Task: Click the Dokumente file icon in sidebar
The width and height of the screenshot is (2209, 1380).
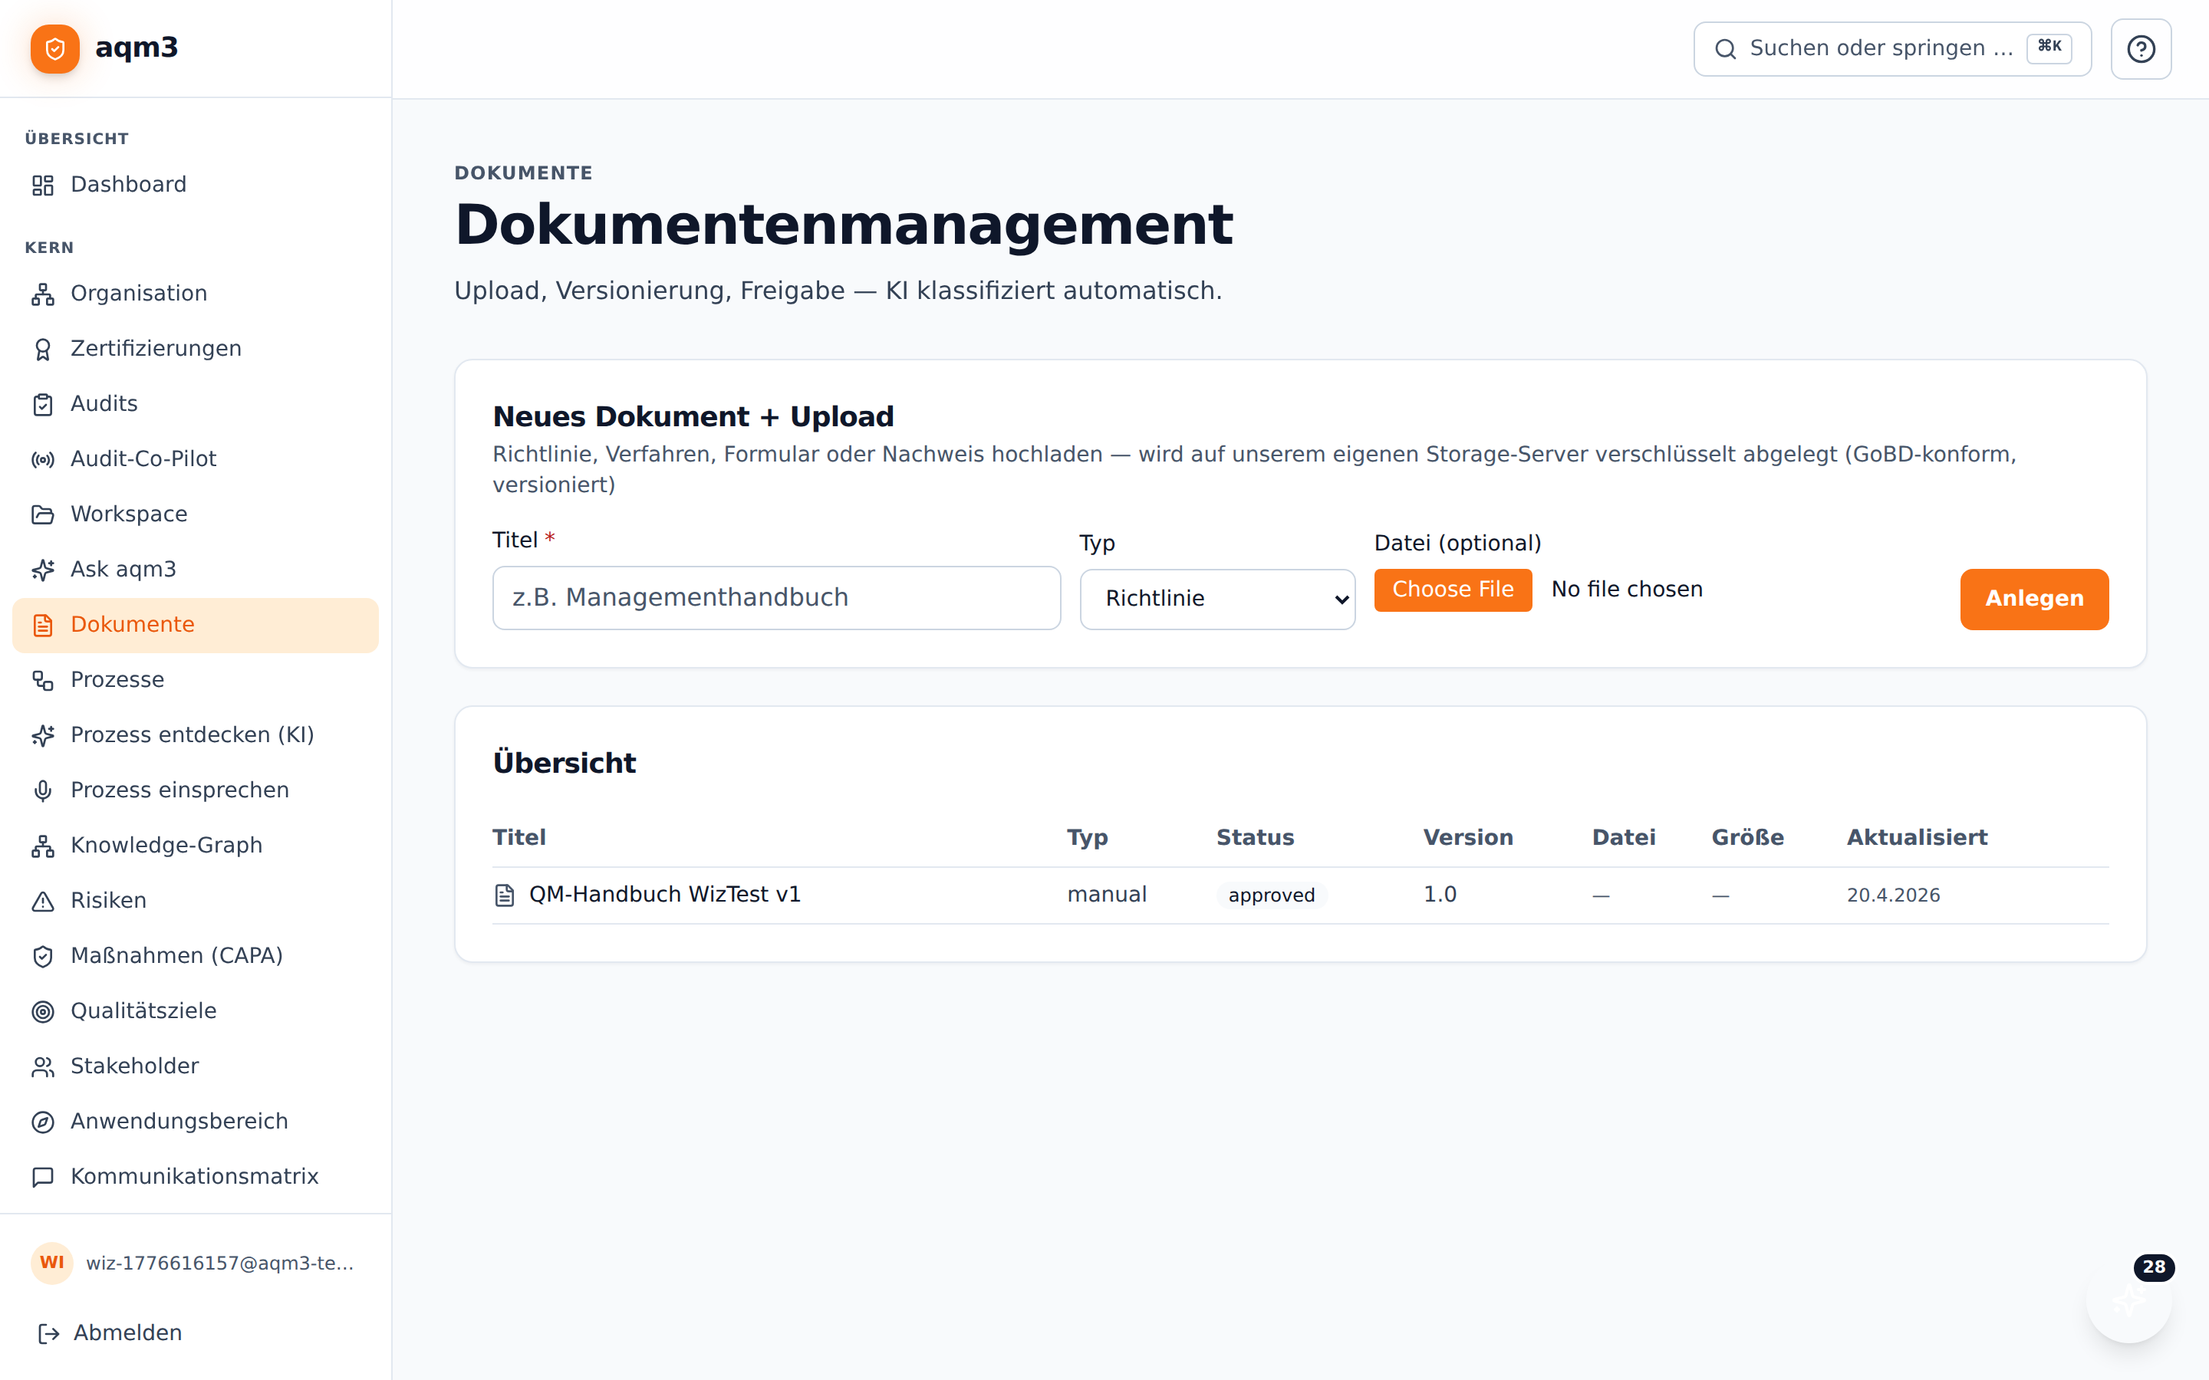Action: point(43,625)
